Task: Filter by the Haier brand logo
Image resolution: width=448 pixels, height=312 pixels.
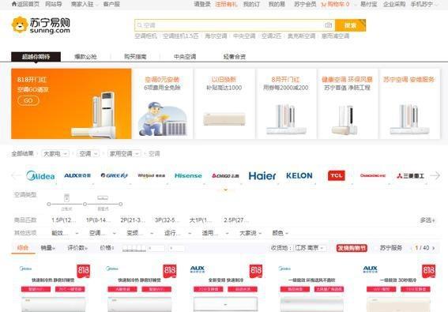Action: coord(262,175)
